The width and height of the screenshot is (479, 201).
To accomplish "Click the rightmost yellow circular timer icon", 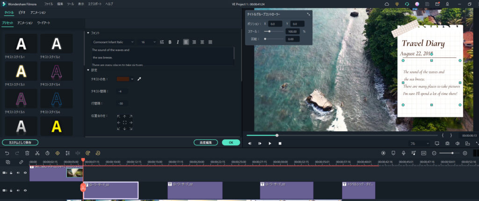I will pos(98,153).
